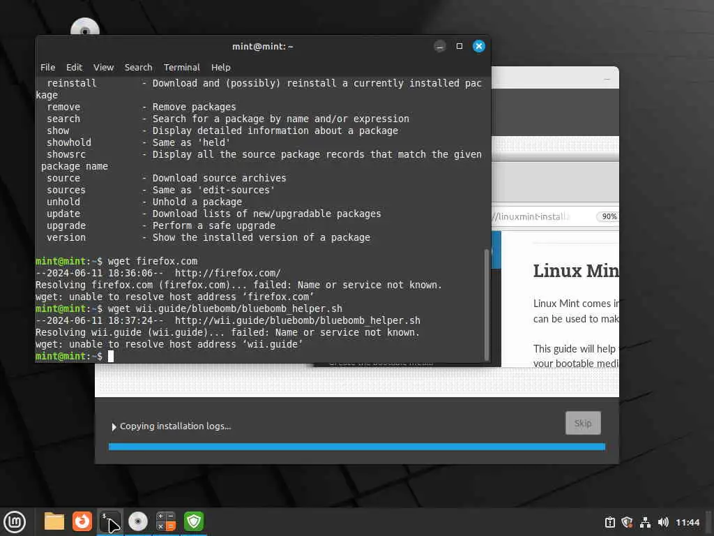Open the terminal View menu
Image resolution: width=714 pixels, height=536 pixels.
pos(103,68)
